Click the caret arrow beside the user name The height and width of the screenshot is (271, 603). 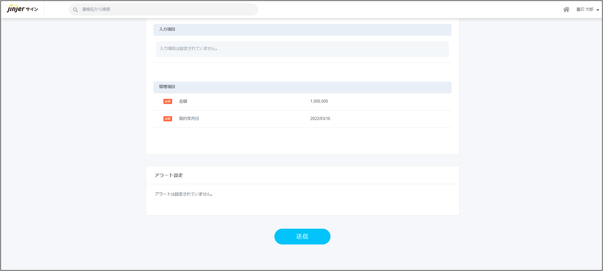click(598, 10)
